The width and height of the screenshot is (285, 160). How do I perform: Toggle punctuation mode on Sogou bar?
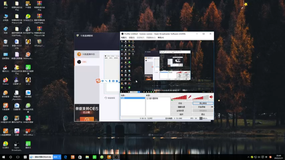[106, 81]
